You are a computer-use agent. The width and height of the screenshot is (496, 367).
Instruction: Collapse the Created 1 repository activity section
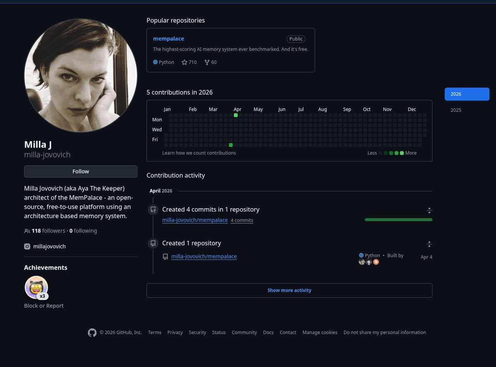[429, 244]
